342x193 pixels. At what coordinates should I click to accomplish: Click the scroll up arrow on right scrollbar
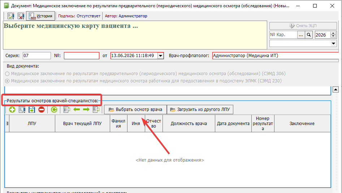coord(335,89)
